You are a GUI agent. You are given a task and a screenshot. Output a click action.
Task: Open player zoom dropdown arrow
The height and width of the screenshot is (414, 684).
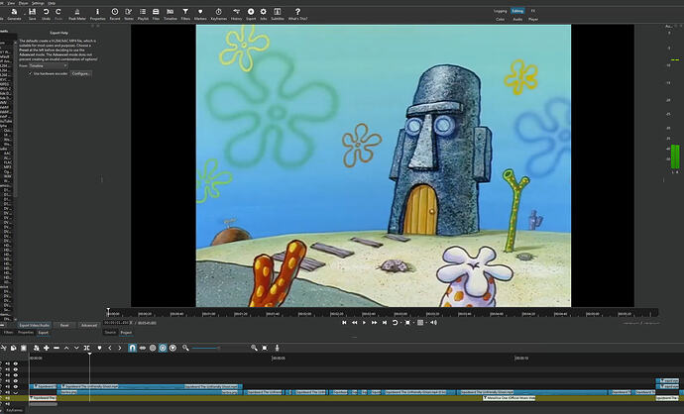point(413,323)
